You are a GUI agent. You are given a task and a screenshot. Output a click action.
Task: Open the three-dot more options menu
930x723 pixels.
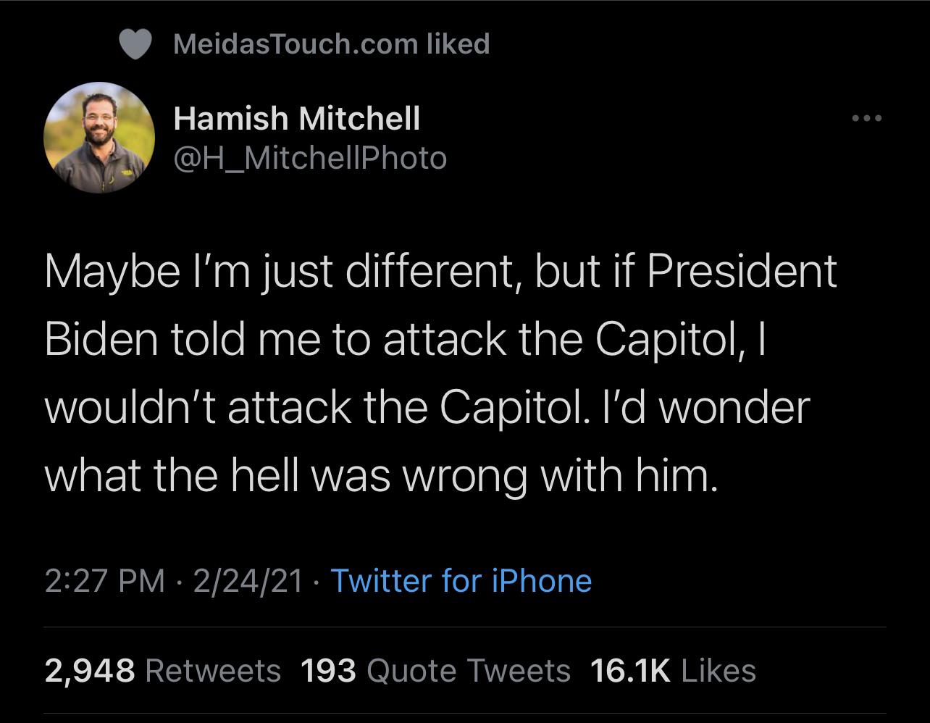coord(867,118)
